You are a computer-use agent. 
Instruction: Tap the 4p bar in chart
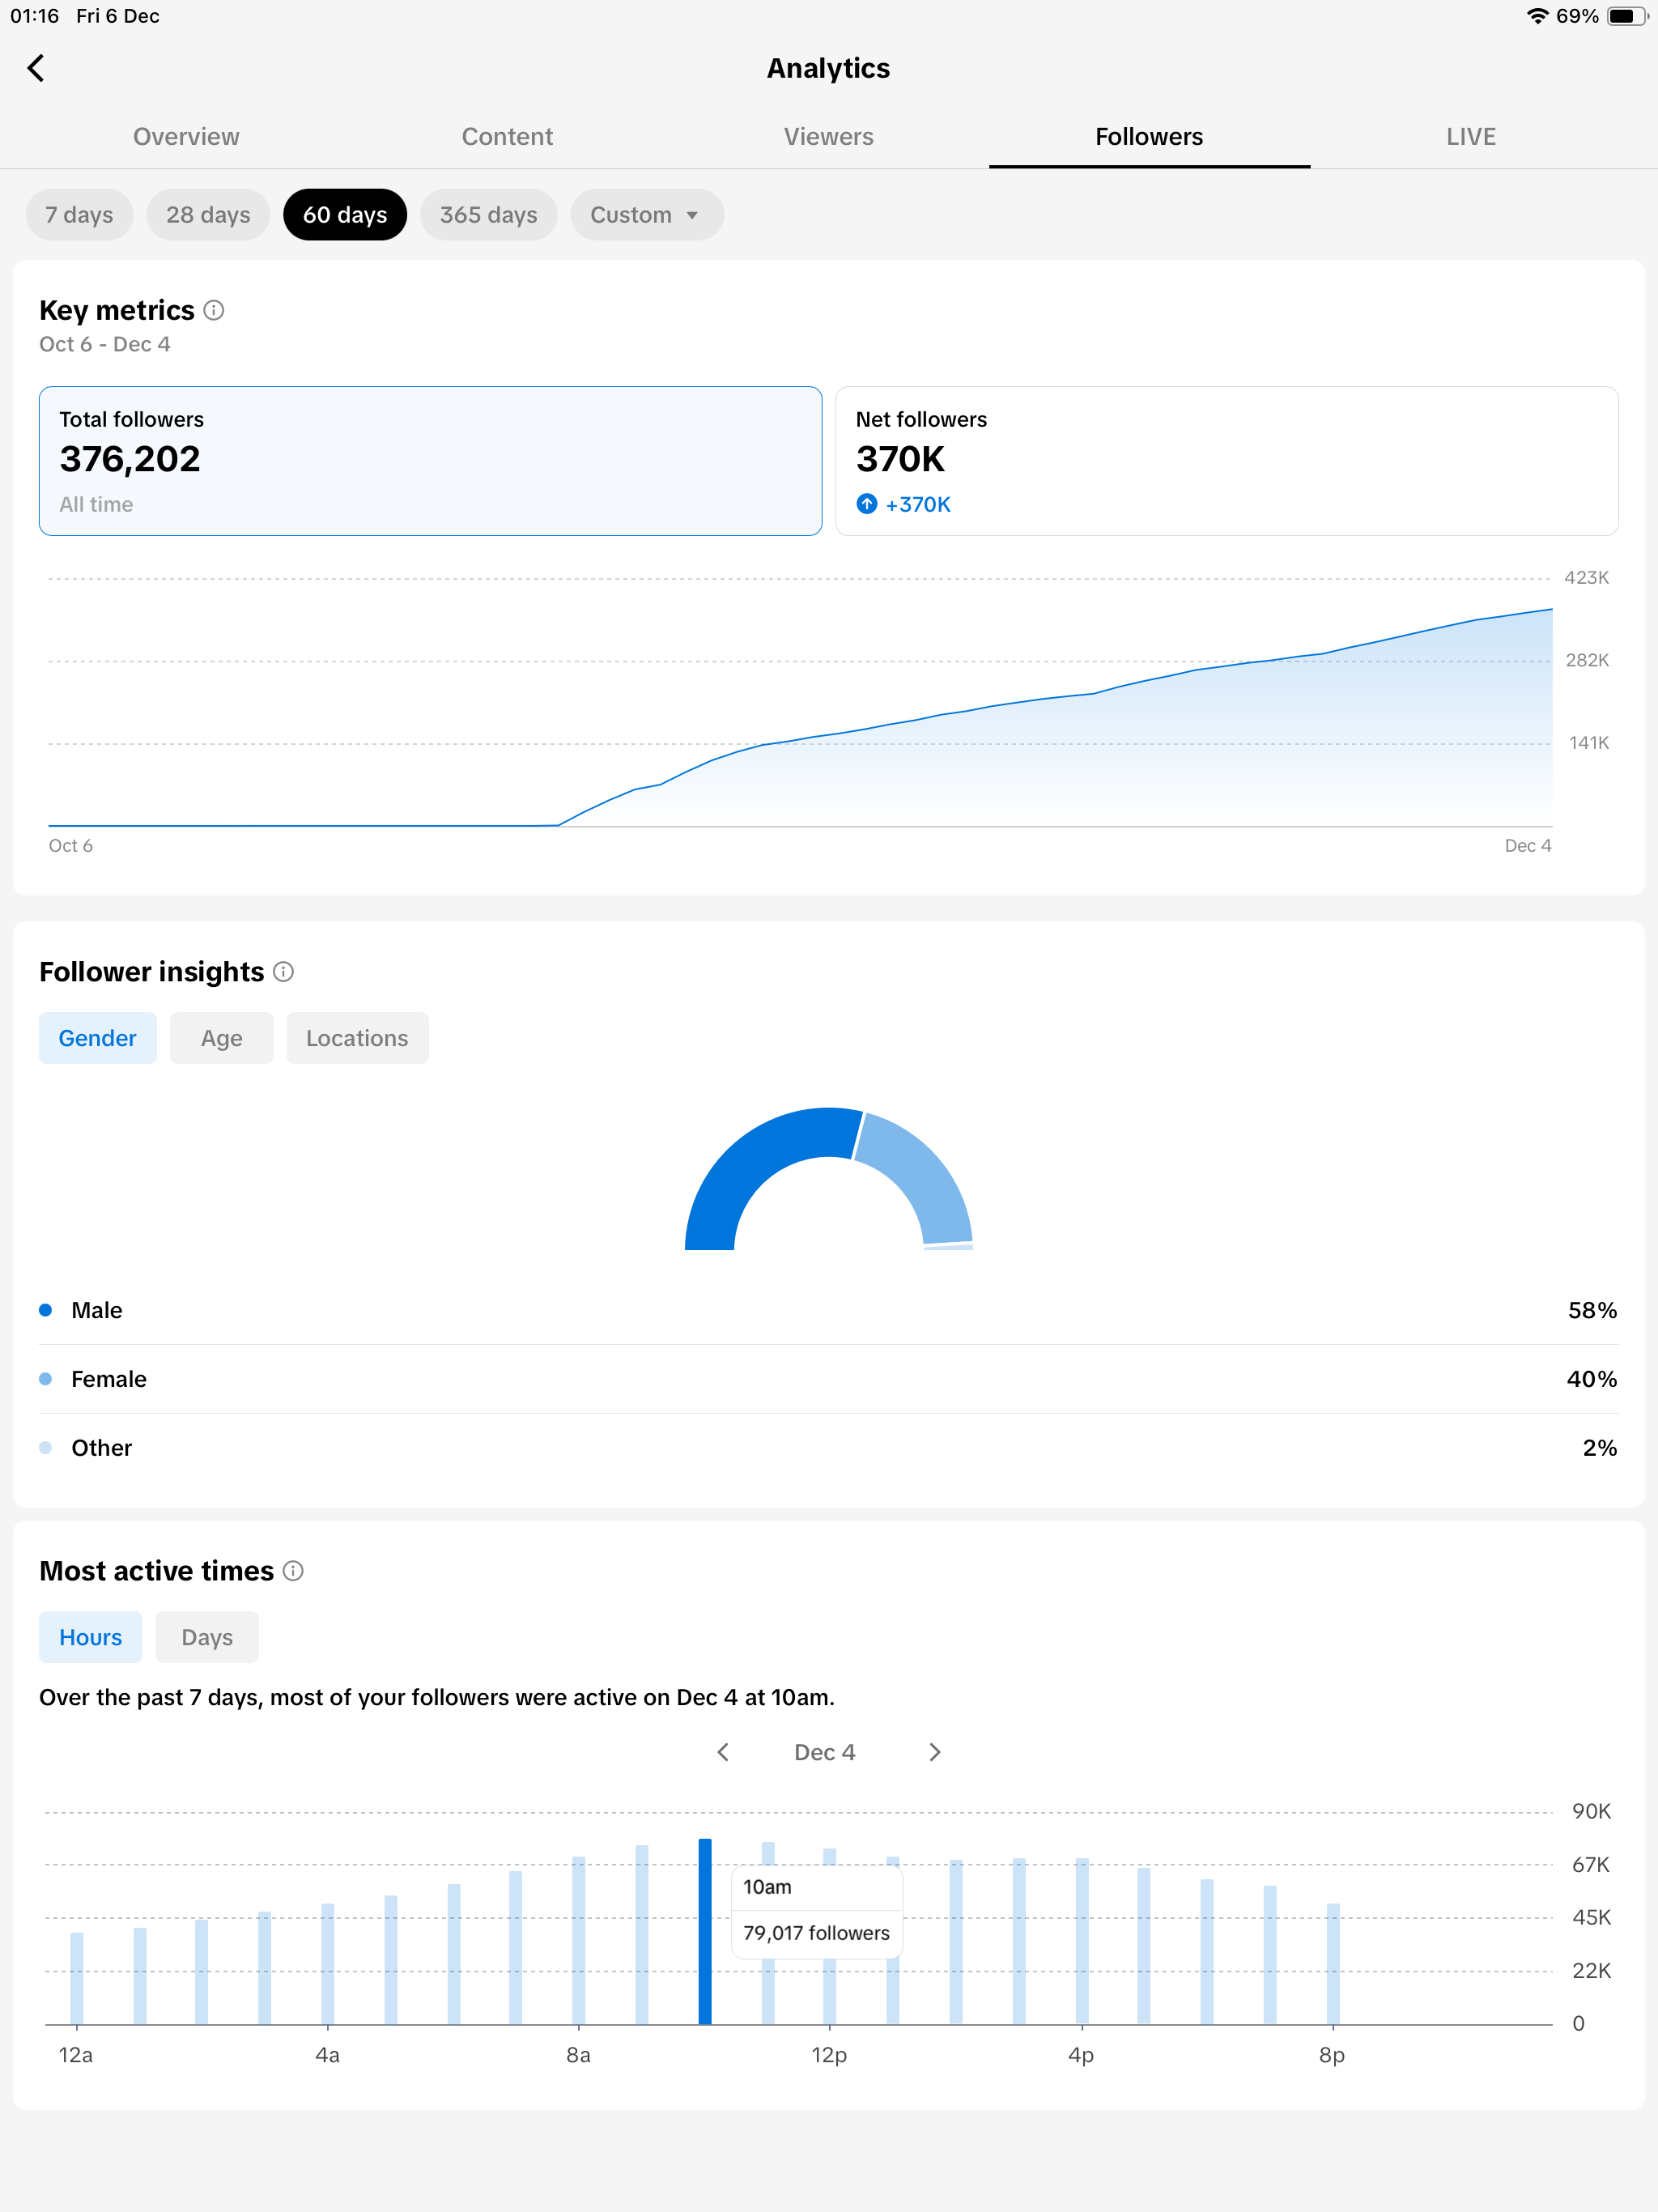1082,1941
